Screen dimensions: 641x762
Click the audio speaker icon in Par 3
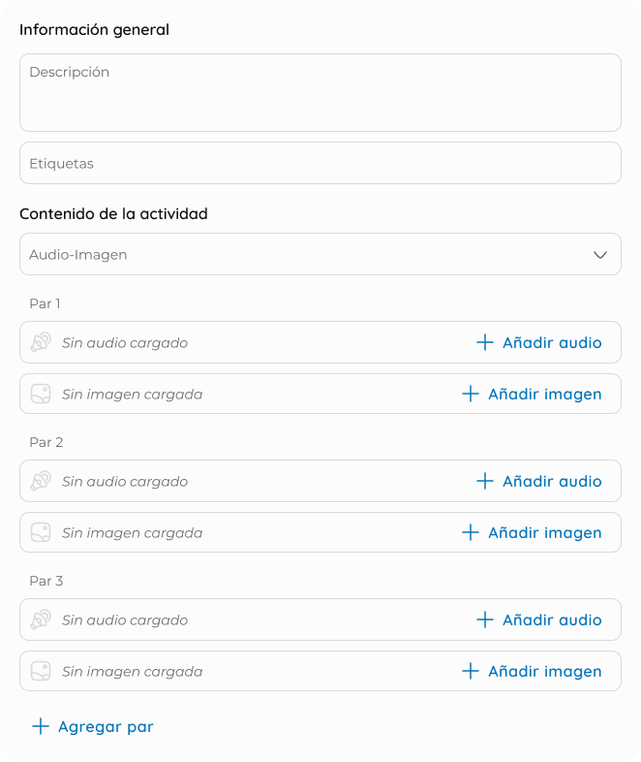[41, 619]
